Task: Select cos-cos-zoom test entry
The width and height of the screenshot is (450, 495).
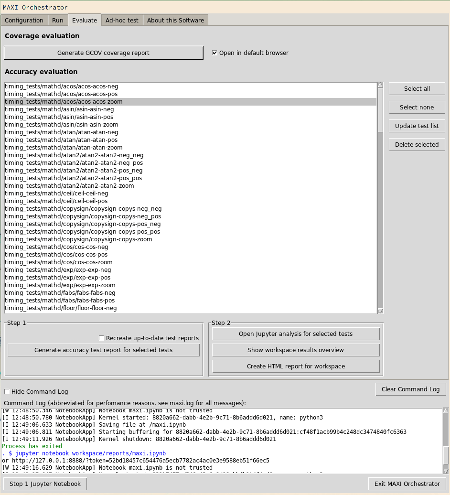Action: (191, 262)
